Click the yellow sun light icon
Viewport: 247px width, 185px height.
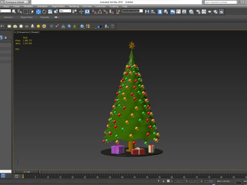click(38, 26)
